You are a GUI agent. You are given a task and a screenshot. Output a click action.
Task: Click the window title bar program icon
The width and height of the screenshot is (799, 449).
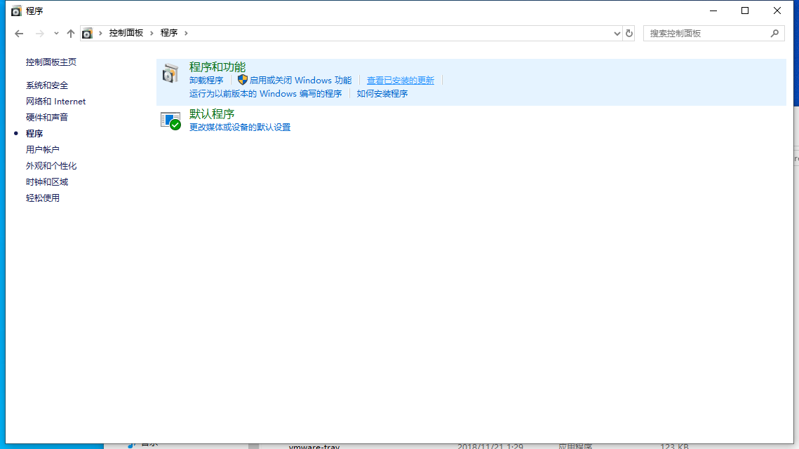(x=16, y=11)
